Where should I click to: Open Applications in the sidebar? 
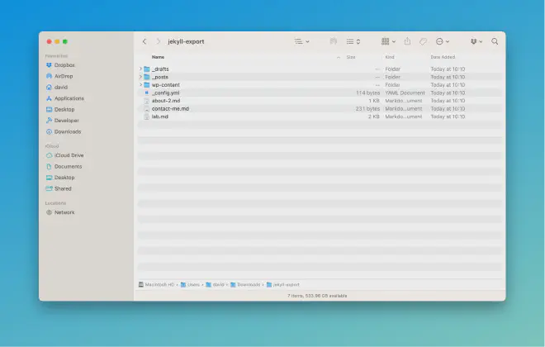(65, 98)
